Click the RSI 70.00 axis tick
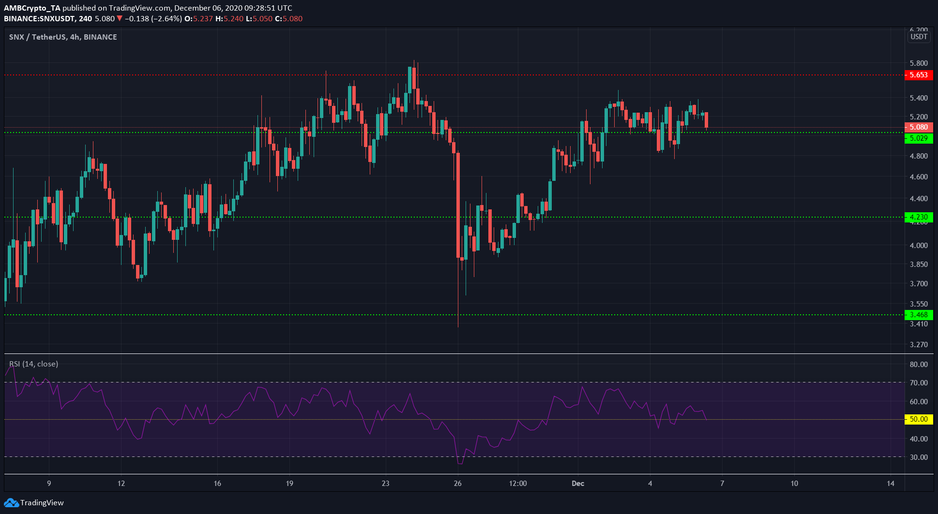This screenshot has height=514, width=938. coord(919,383)
